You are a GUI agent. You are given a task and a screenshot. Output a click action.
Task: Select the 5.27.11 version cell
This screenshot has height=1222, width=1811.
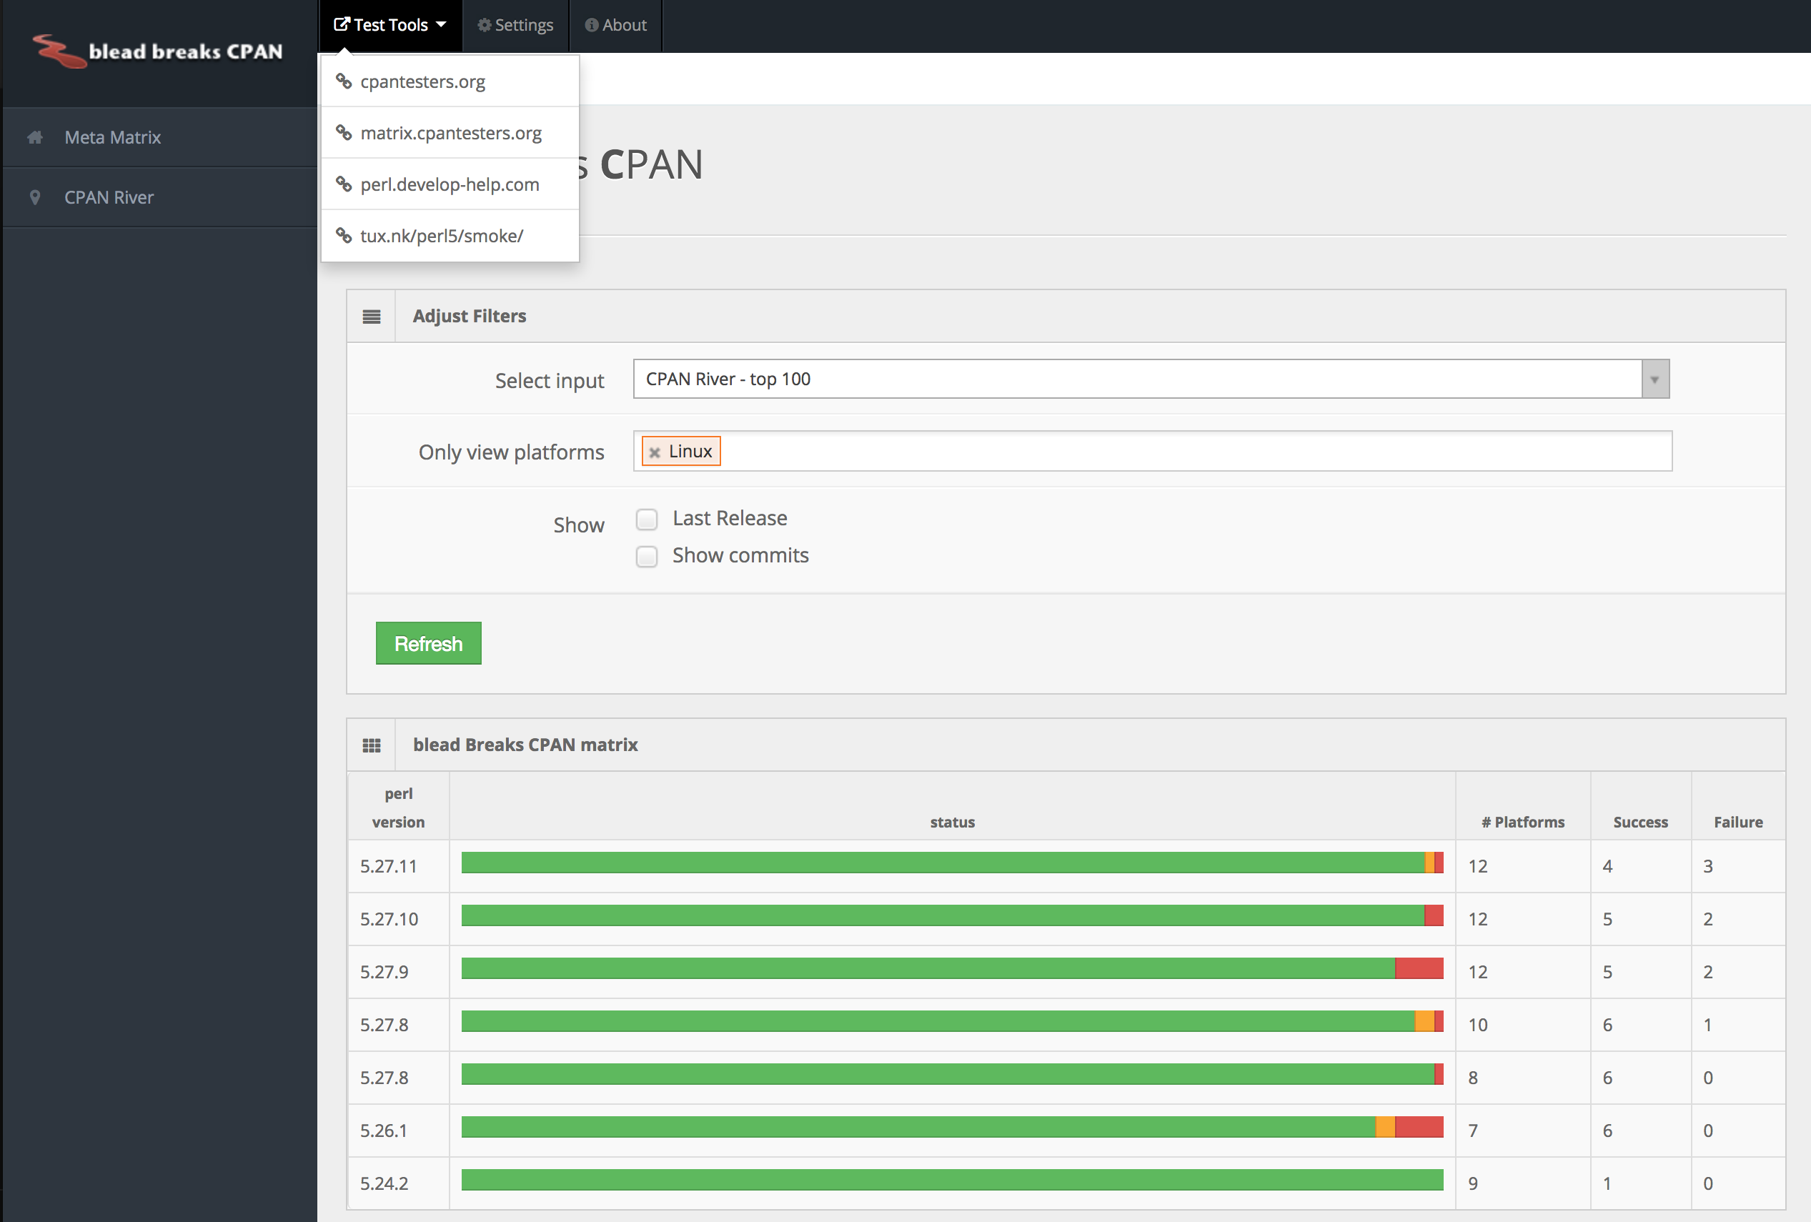pyautogui.click(x=398, y=867)
